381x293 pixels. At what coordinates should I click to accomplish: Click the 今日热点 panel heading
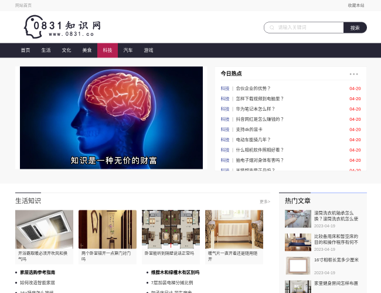pos(231,74)
